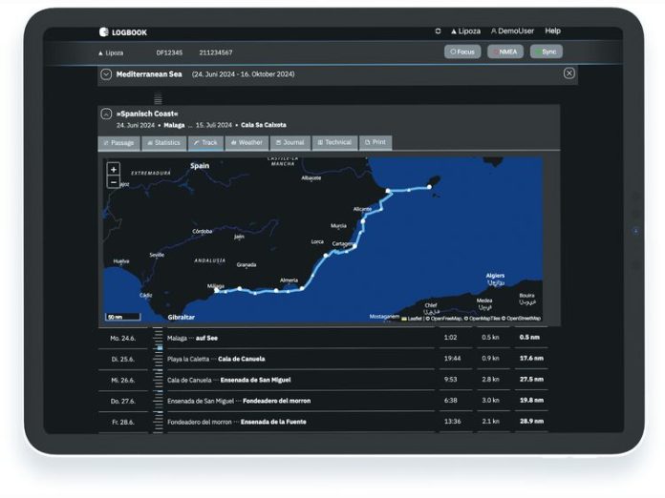Click the 3.0 kn speed value
This screenshot has width=665, height=498.
pyautogui.click(x=490, y=400)
